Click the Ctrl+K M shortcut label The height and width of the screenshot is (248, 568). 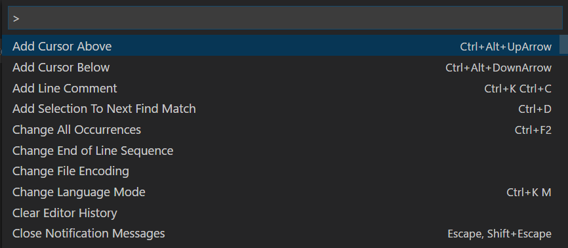(x=529, y=192)
